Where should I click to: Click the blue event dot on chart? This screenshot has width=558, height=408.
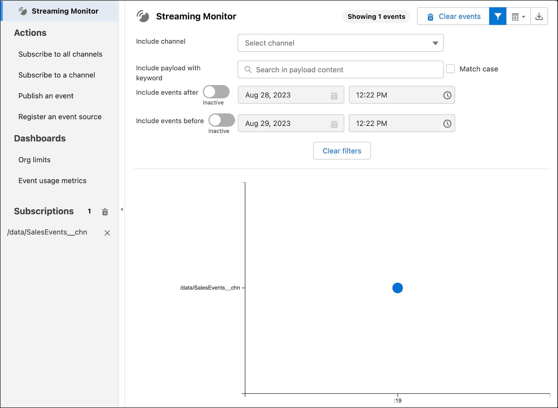point(398,288)
